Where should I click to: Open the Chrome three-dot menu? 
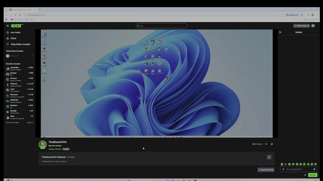(x=317, y=15)
